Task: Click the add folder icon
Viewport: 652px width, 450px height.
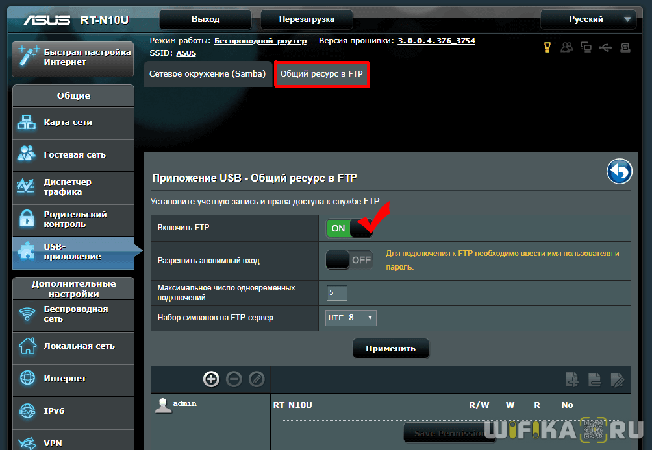Action: click(x=572, y=379)
